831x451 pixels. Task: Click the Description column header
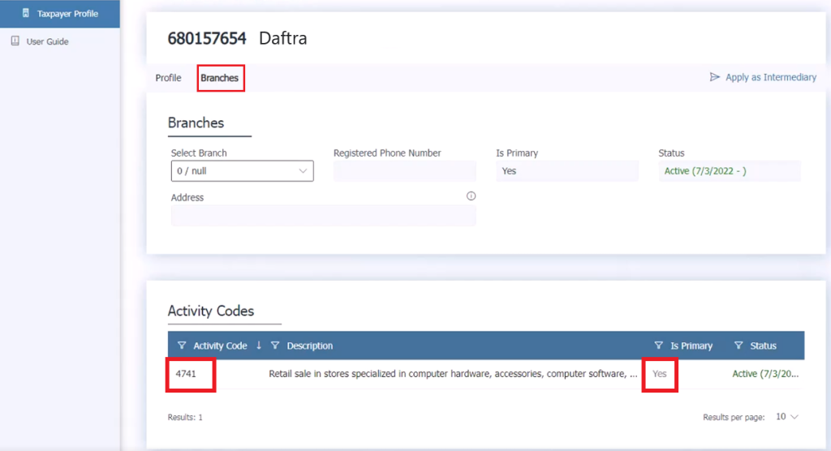pos(310,346)
